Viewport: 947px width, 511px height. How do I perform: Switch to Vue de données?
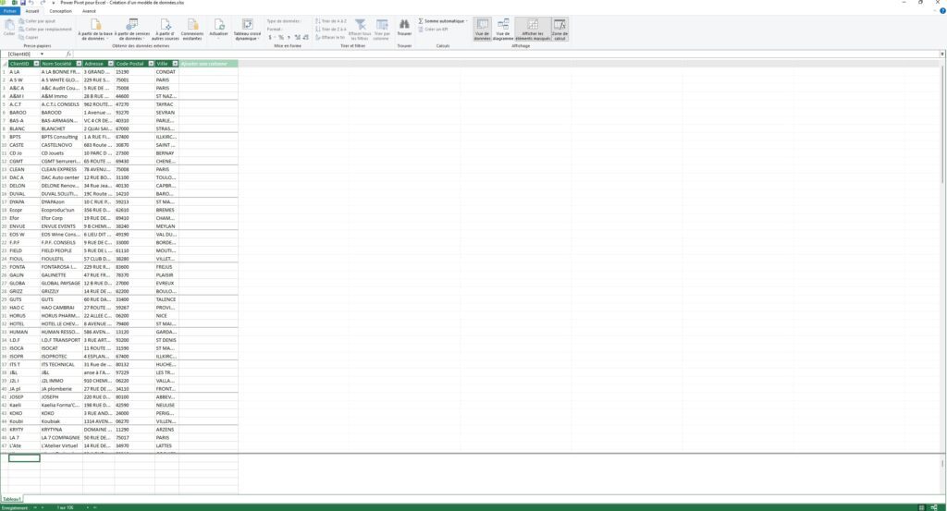click(x=482, y=29)
